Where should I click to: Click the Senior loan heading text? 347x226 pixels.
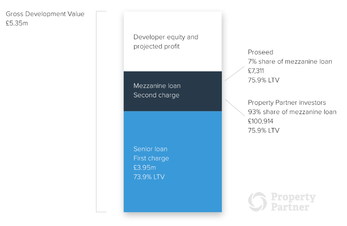click(x=150, y=149)
